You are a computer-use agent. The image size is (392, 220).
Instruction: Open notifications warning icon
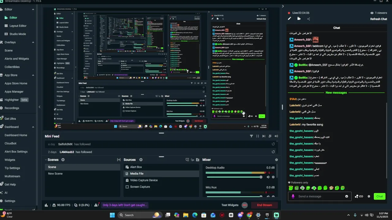(96, 205)
